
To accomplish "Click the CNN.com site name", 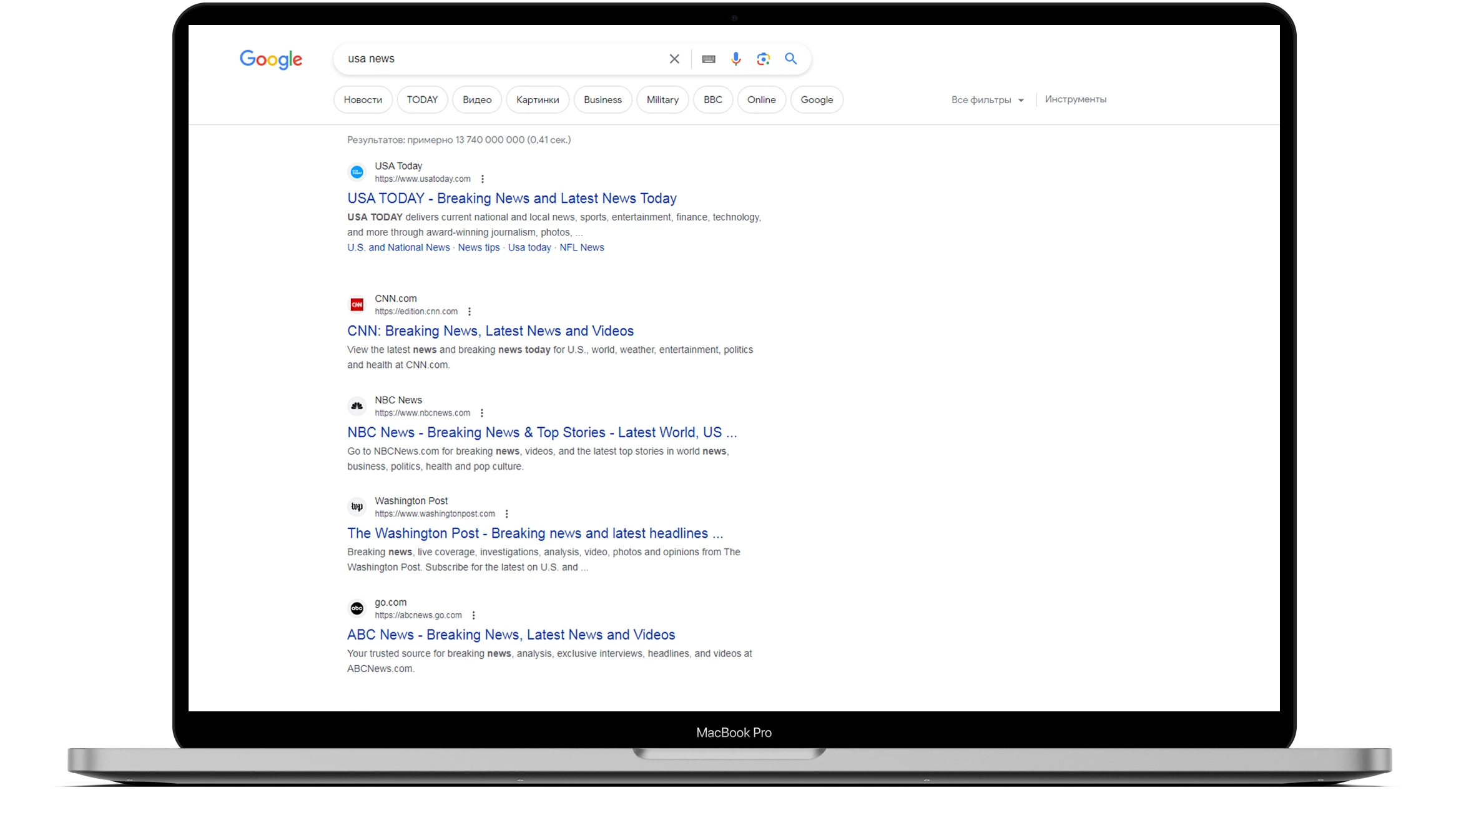I will click(396, 299).
